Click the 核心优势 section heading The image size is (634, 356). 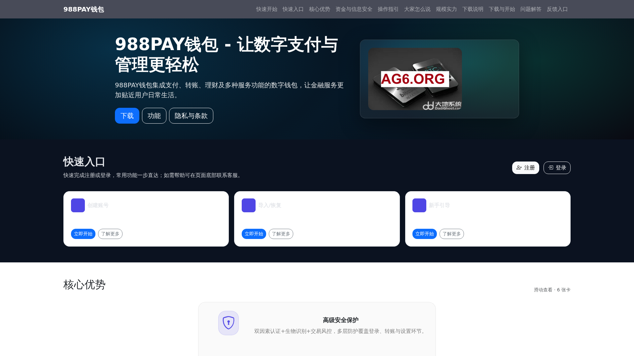(x=85, y=284)
